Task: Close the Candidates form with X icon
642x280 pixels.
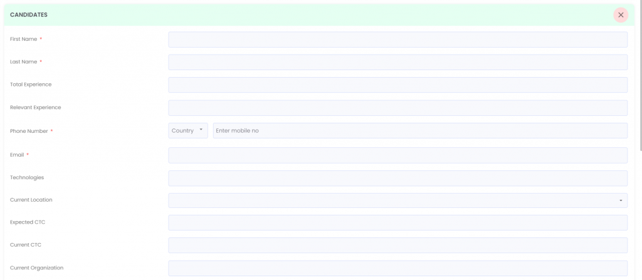Action: (620, 14)
